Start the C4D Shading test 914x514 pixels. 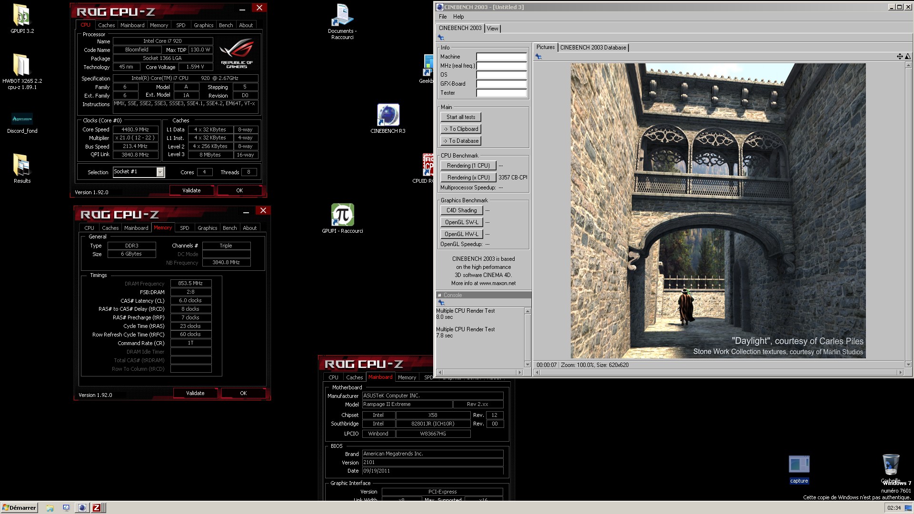pos(462,210)
